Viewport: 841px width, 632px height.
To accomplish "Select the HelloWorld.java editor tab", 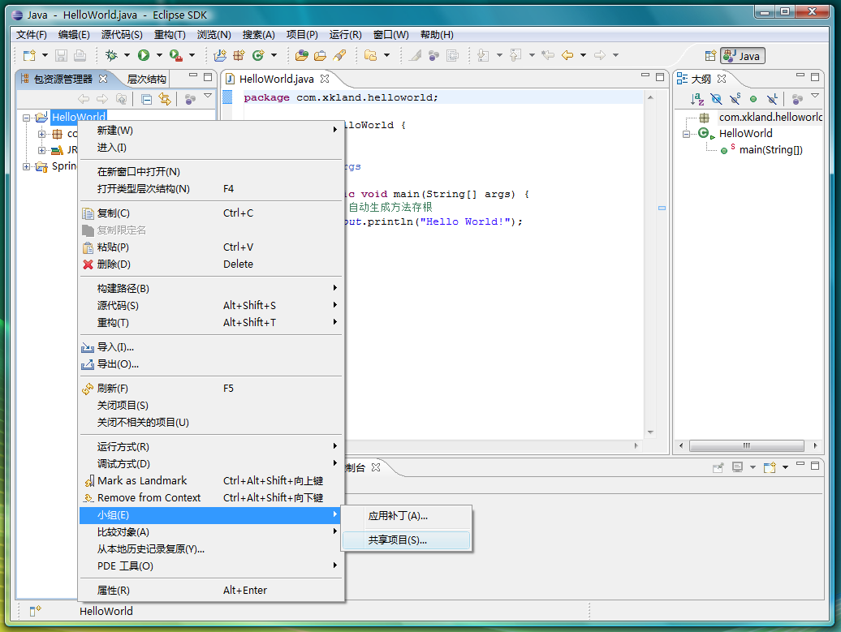I will (x=276, y=79).
